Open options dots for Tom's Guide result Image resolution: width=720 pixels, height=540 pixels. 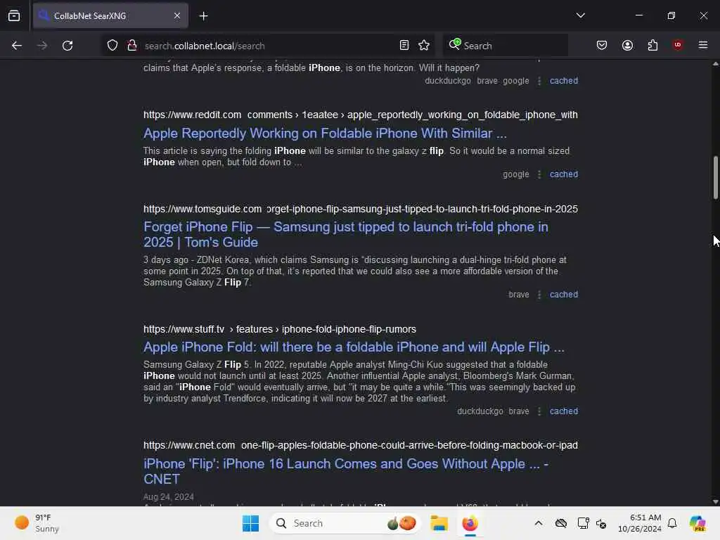tap(539, 295)
